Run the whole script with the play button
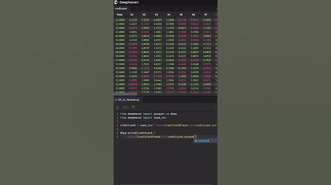Screen dimensions: 331x185 coord(118,108)
